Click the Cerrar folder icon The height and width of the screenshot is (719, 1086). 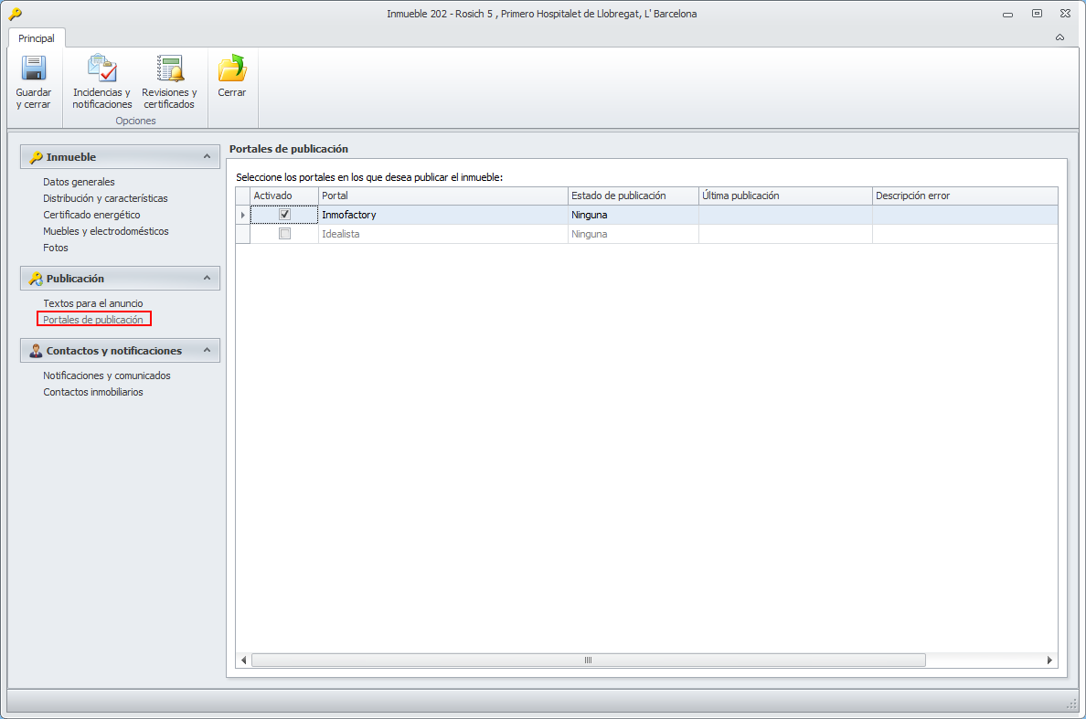coord(232,69)
